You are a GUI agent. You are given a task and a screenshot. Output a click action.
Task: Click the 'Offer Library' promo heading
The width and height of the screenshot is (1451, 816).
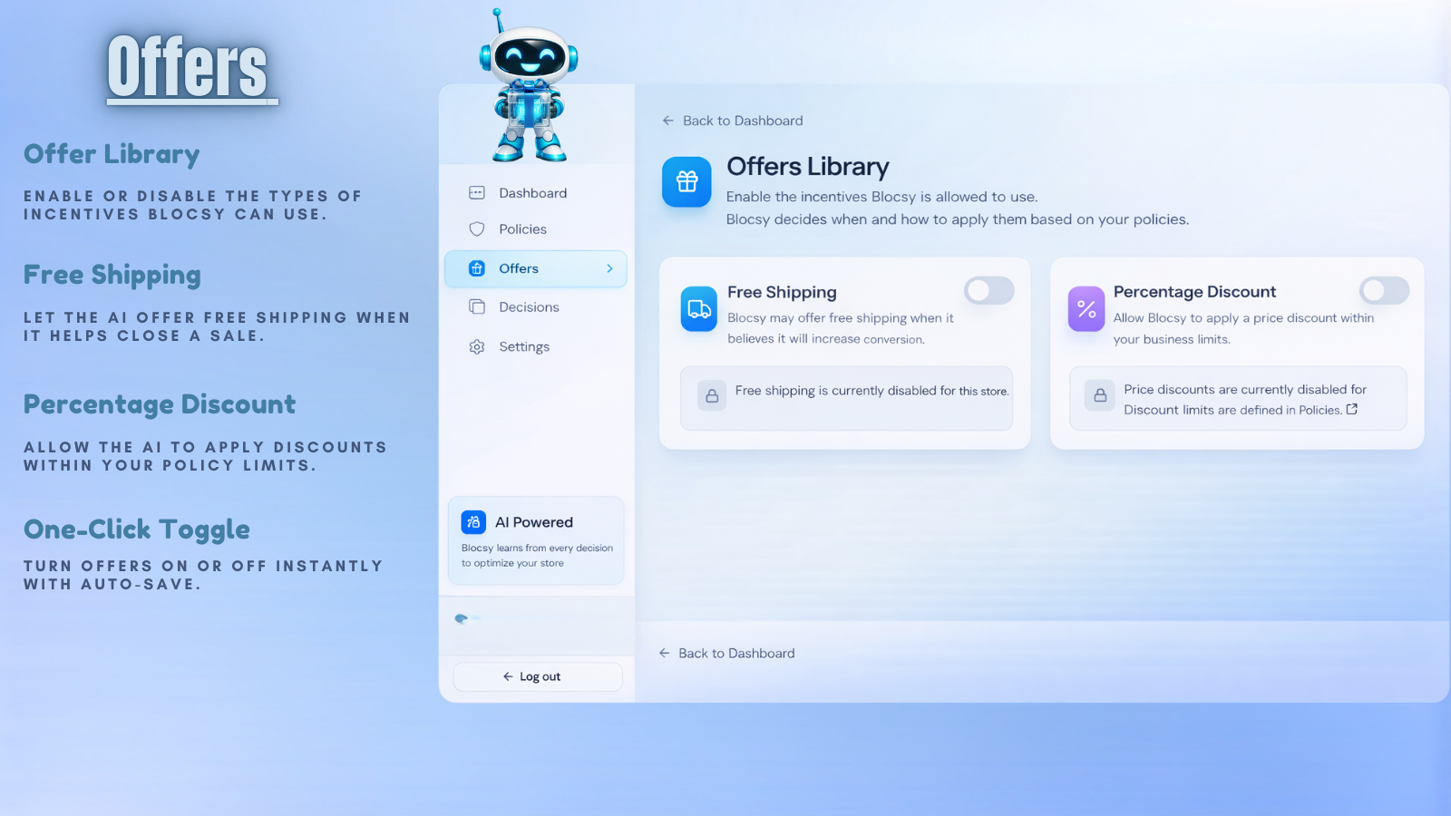[112, 154]
